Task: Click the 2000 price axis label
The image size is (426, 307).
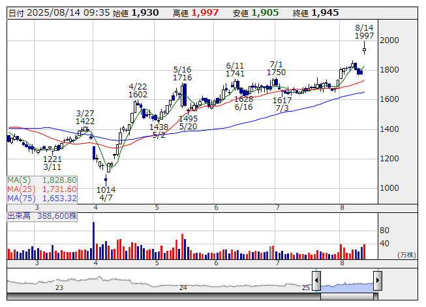Action: [389, 40]
